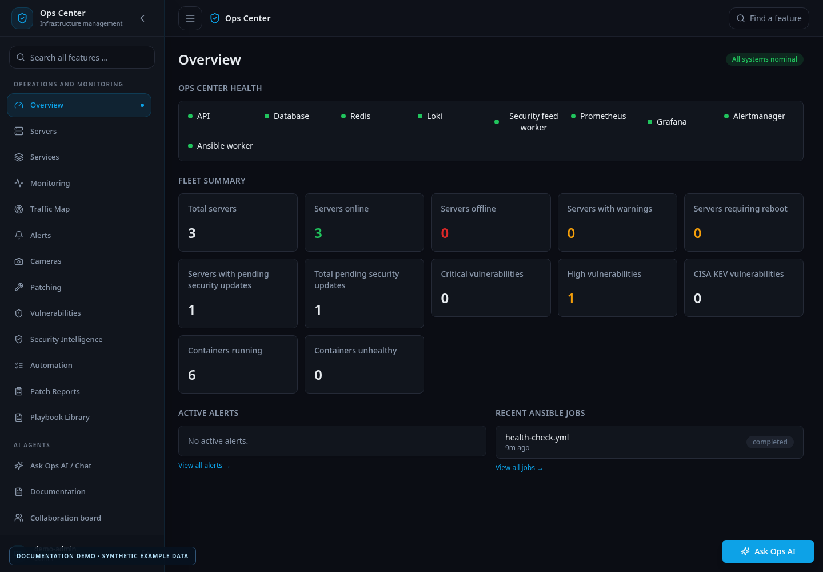
Task: Click the Ansible worker health status
Action: (221, 146)
